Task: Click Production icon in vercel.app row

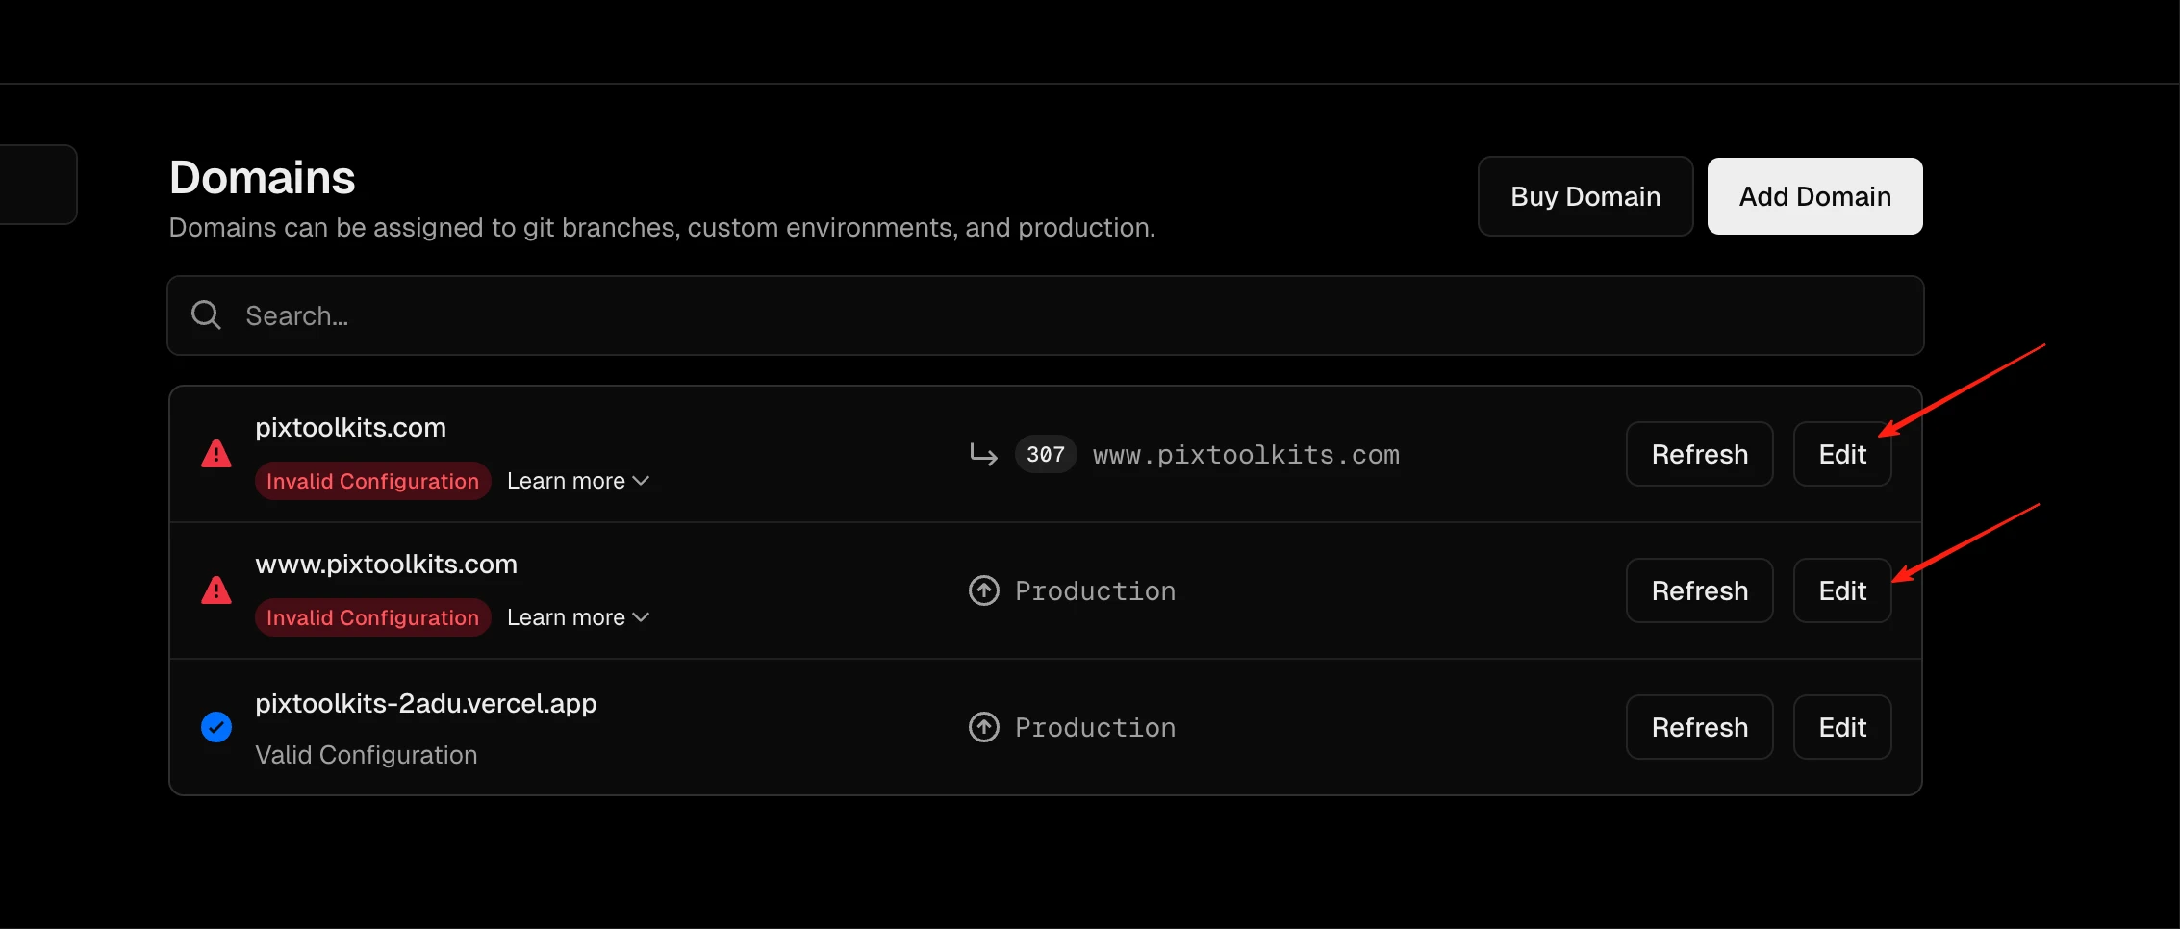Action: click(x=983, y=727)
